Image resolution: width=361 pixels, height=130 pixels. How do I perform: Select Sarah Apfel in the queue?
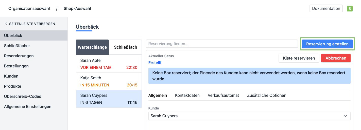pyautogui.click(x=109, y=64)
